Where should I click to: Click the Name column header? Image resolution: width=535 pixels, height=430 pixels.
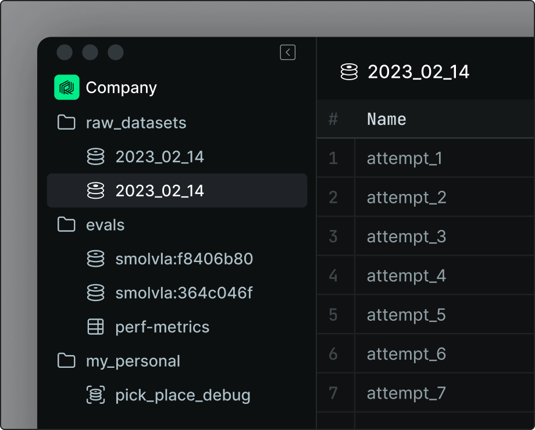pos(386,119)
